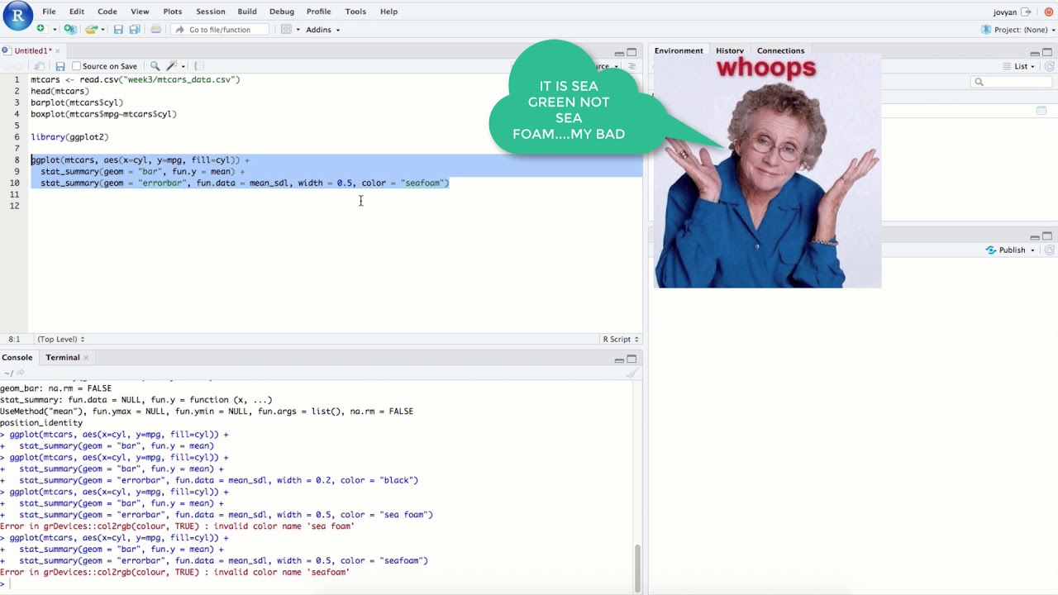The image size is (1058, 595).
Task: Switch to the History tab
Action: (730, 50)
